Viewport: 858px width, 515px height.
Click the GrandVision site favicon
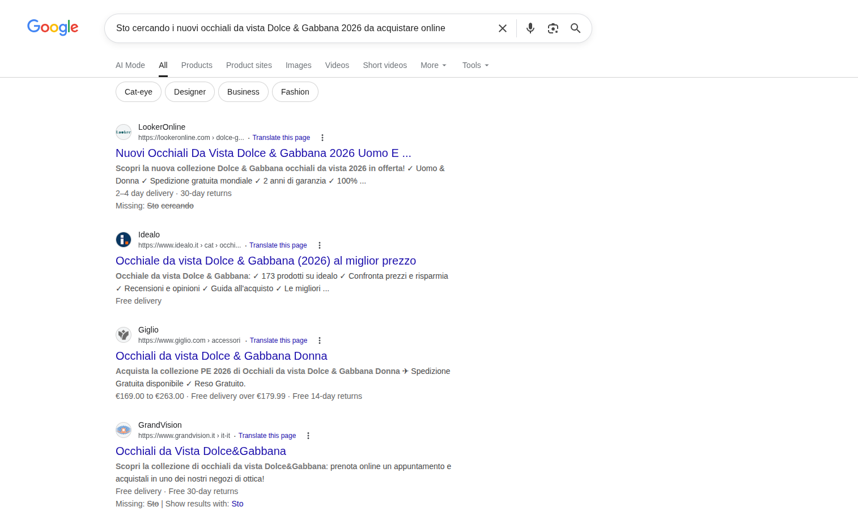(x=124, y=430)
